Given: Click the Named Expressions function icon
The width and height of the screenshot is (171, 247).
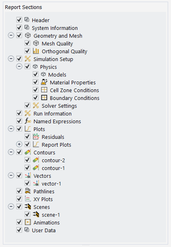Looking at the screenshot, I should tap(28, 121).
